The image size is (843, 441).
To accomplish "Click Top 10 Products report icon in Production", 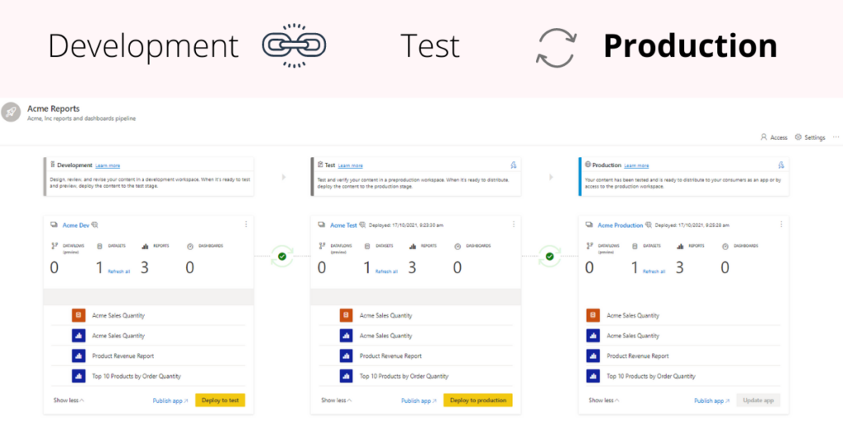I will [x=593, y=376].
